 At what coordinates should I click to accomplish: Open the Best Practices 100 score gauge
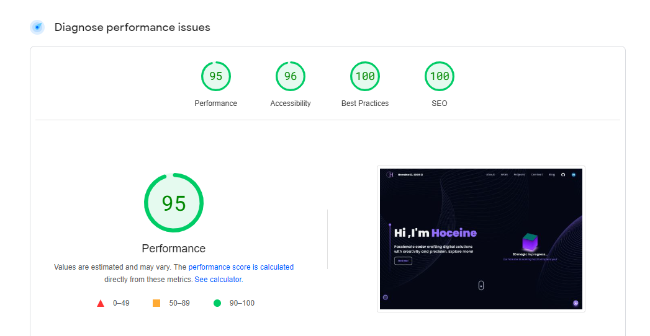(x=365, y=77)
